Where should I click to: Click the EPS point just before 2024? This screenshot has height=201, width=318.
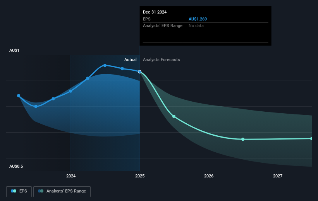[x=53, y=99]
